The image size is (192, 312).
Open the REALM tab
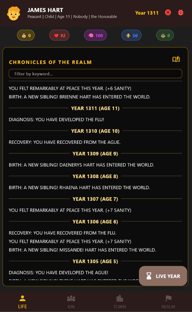coord(168,302)
